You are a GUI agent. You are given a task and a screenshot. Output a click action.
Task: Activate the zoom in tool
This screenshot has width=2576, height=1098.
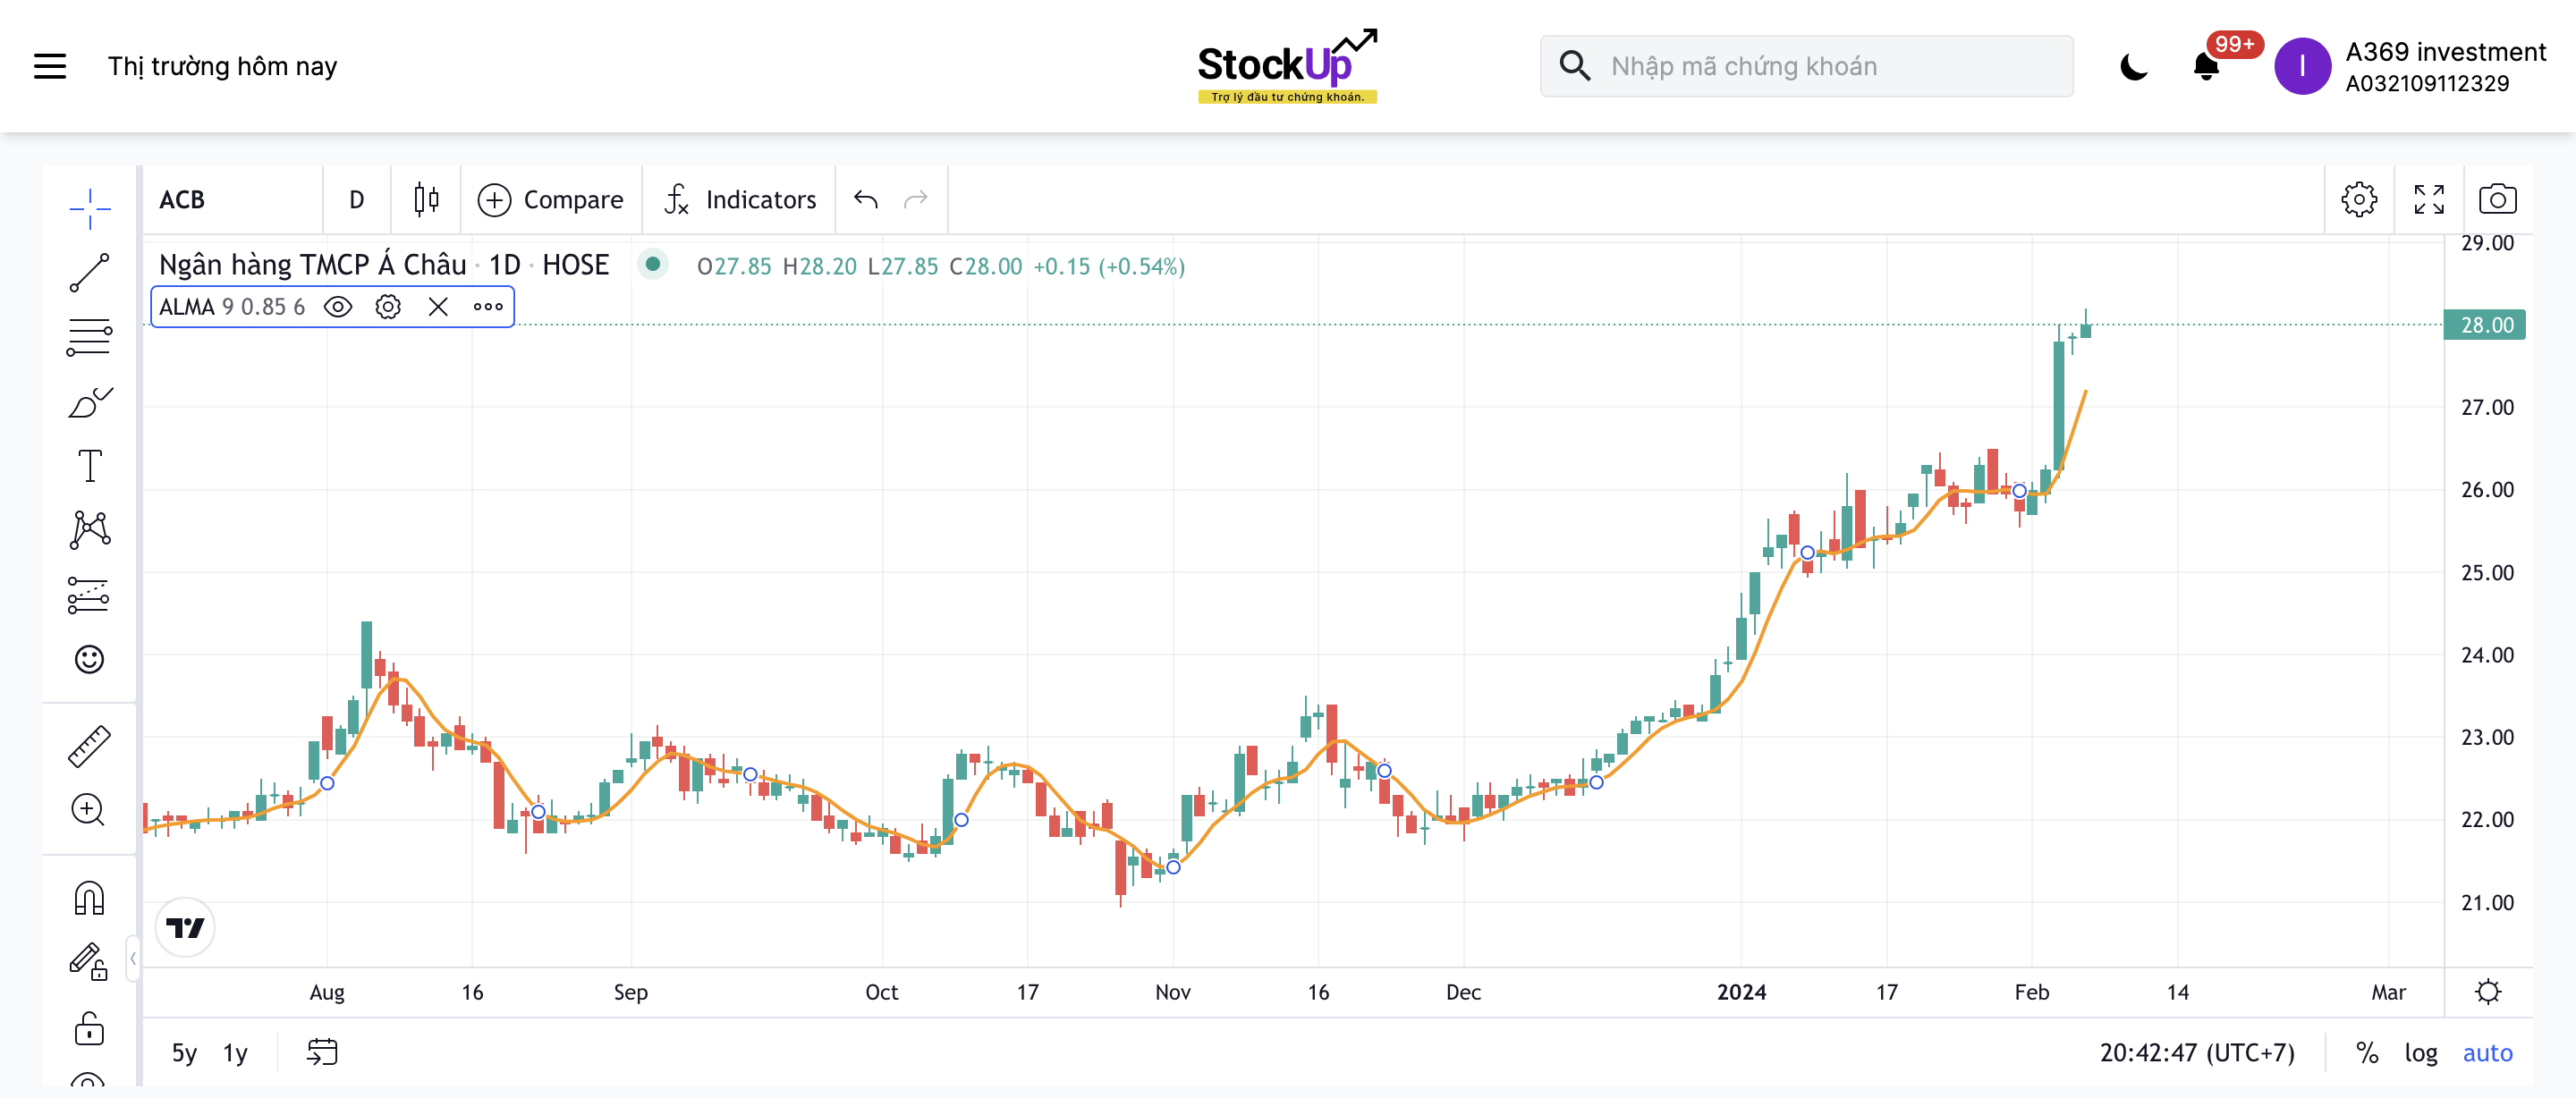pos(89,810)
